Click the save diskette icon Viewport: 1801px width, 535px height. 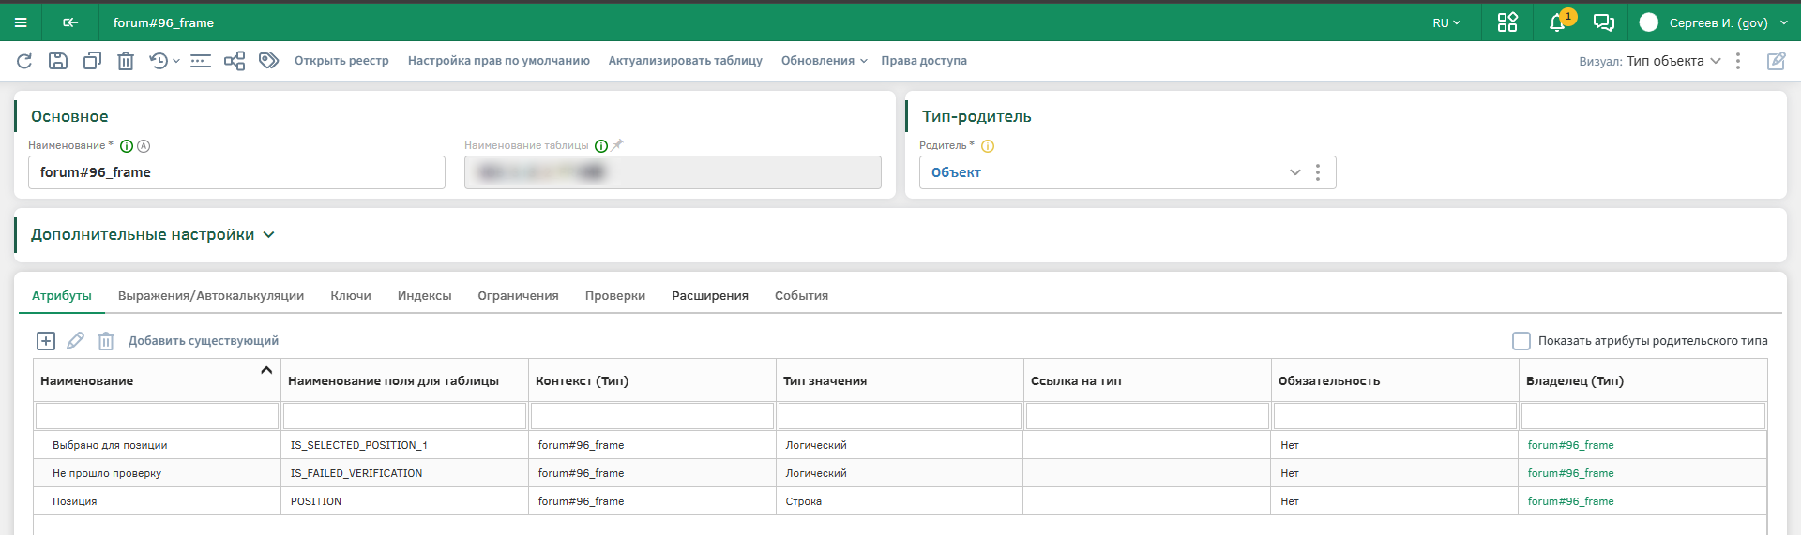coord(58,61)
